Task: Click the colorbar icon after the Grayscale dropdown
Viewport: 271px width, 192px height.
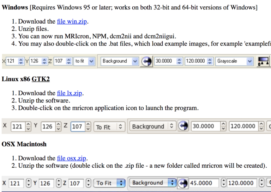Action: [264, 61]
